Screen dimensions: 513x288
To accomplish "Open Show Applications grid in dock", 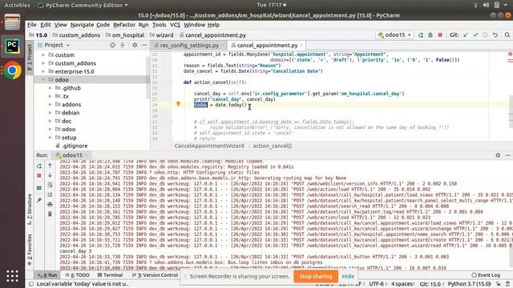I will (x=12, y=276).
